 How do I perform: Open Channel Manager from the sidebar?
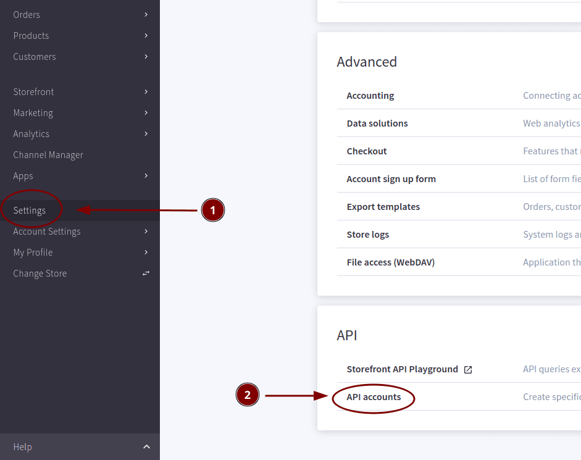48,154
